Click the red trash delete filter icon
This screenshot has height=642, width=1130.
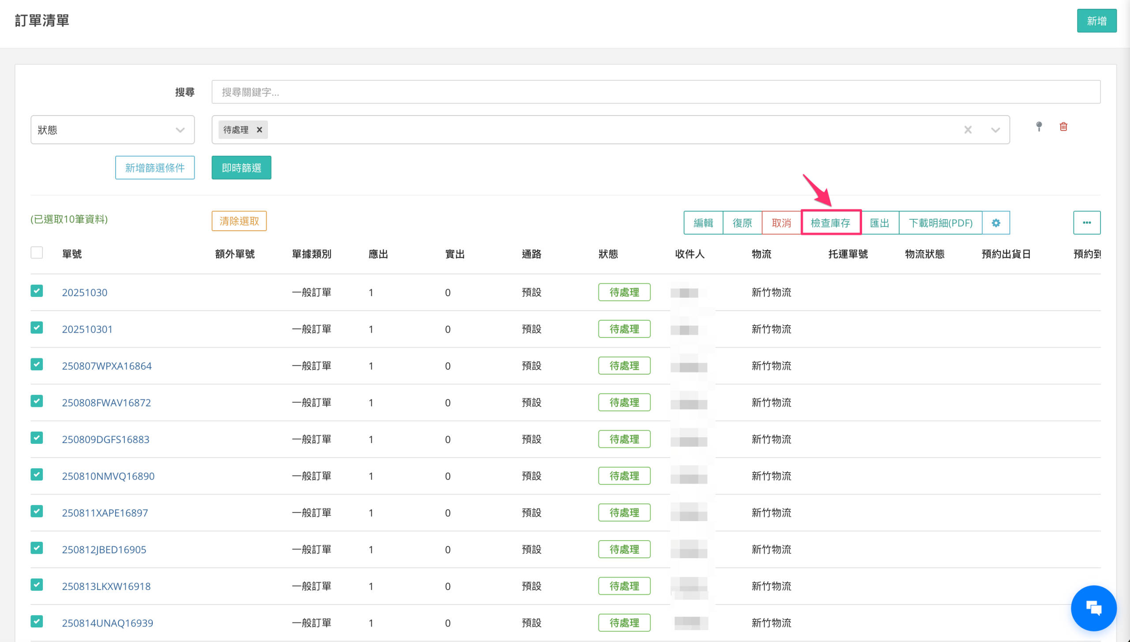click(x=1063, y=127)
